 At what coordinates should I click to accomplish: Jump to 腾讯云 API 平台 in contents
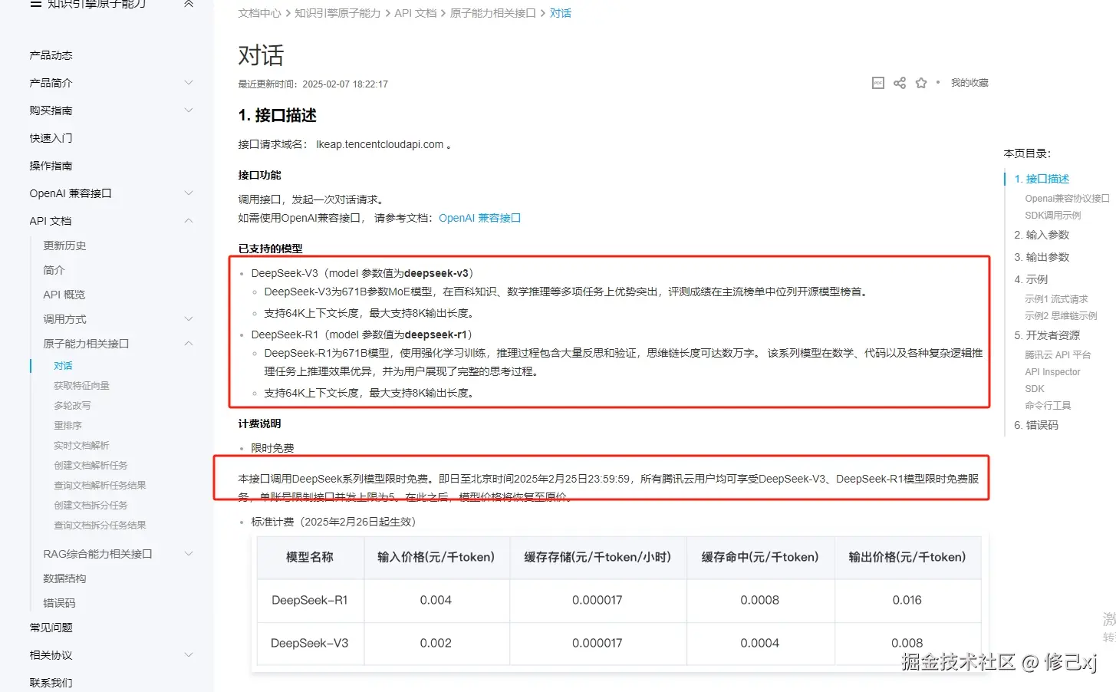1057,355
